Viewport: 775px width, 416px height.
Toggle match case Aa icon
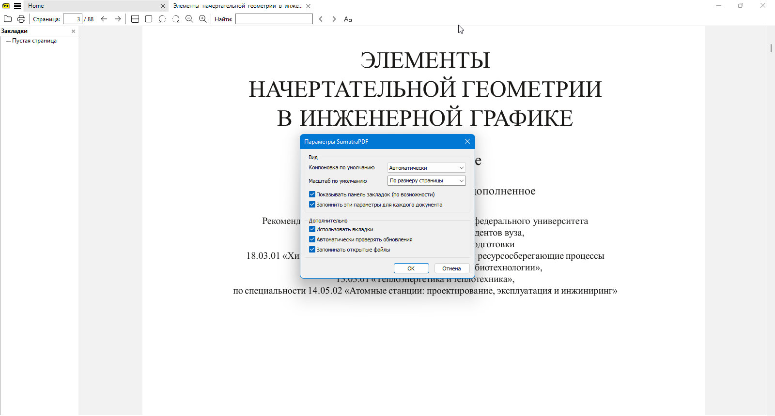pos(348,19)
